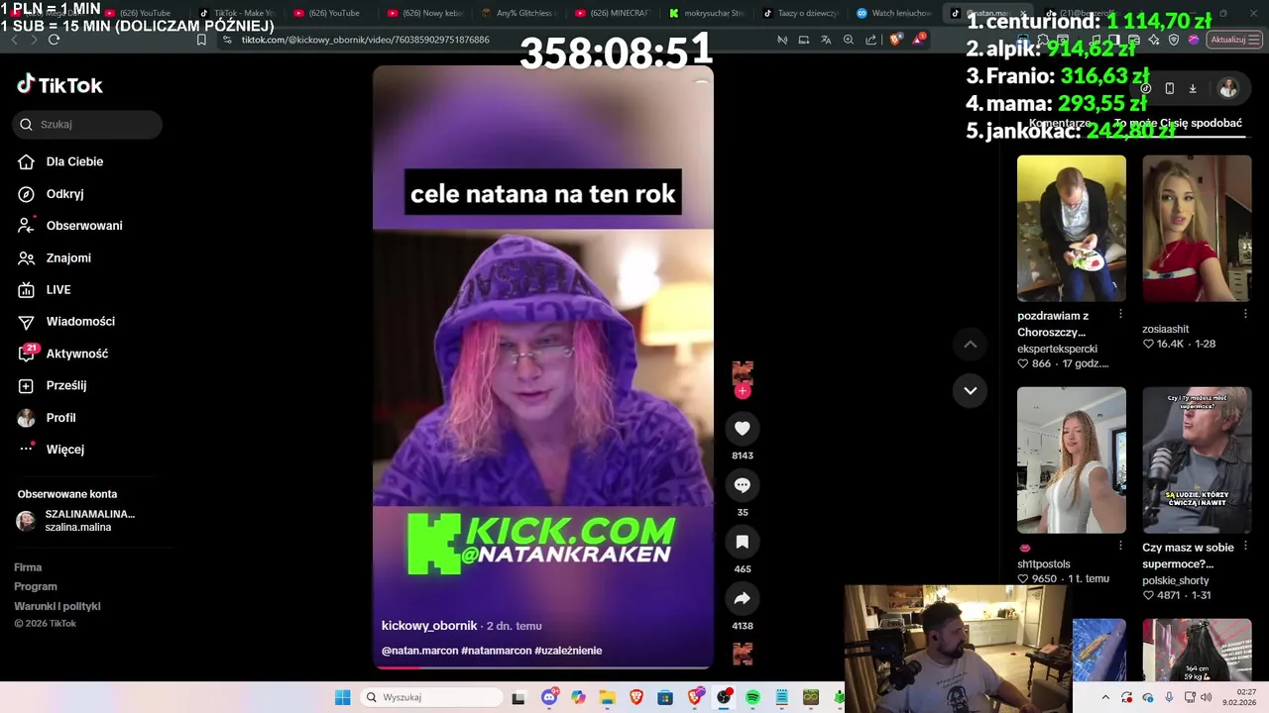This screenshot has width=1269, height=713.
Task: Switch to Komentarze tab
Action: (1059, 124)
